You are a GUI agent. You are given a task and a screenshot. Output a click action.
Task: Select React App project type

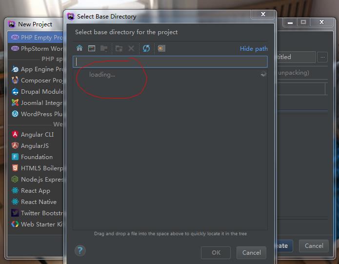tap(36, 191)
